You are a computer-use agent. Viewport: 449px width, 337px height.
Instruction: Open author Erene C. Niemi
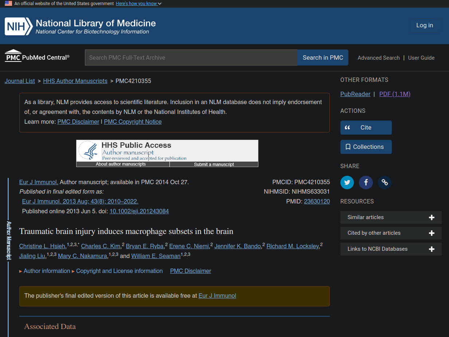189,246
